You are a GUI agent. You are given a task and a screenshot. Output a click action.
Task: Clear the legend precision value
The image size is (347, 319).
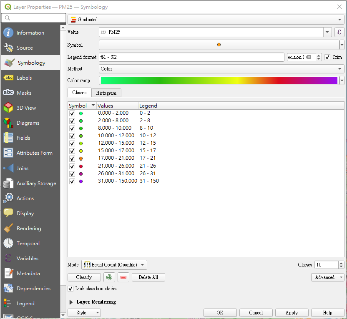[309, 57]
